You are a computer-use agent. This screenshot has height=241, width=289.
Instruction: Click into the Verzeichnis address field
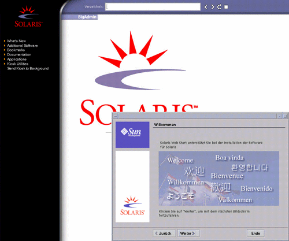point(153,7)
